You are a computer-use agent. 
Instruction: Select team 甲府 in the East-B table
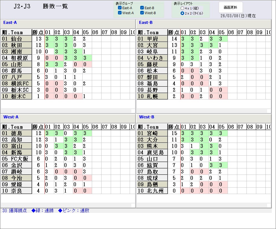[152, 39]
